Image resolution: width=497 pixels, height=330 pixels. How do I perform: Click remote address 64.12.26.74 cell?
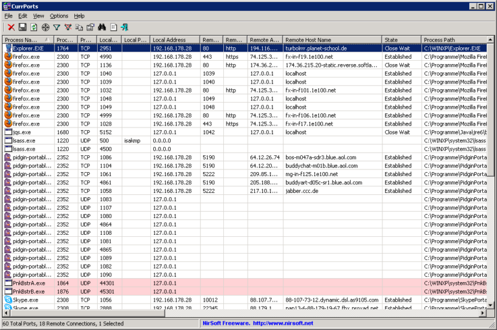tap(265, 157)
